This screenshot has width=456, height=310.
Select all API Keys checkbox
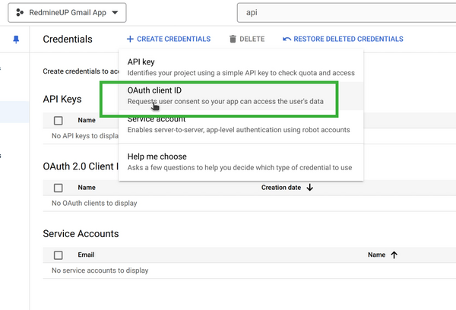59,120
